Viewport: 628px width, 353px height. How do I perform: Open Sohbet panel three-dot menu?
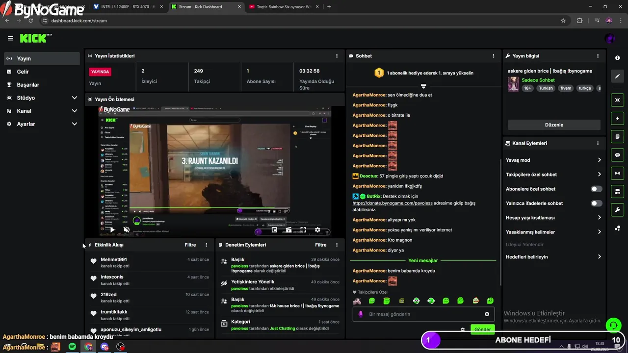494,56
